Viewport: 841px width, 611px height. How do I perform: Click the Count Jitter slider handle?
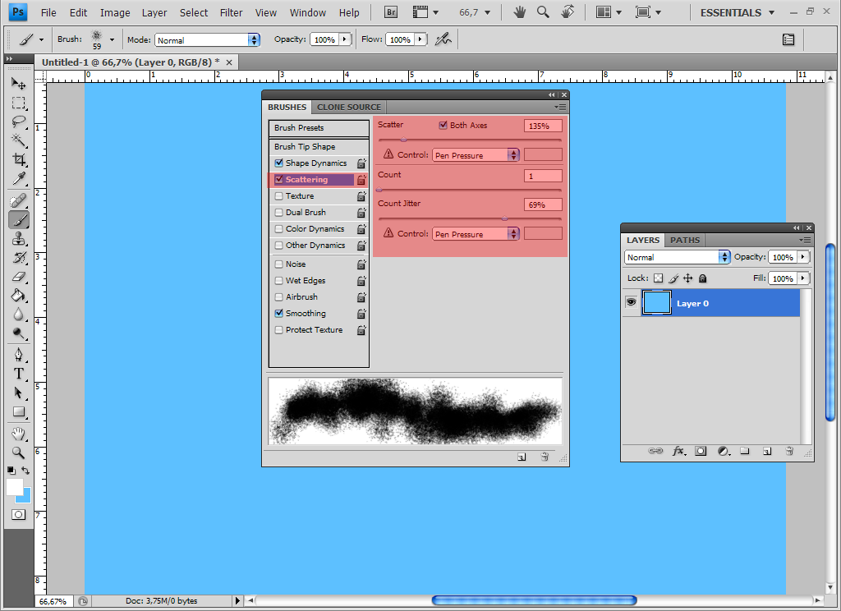point(505,218)
